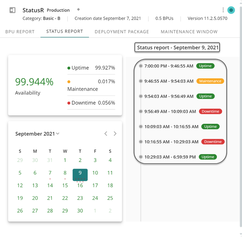This screenshot has width=242, height=237.
Task: Pick September 7 on the calendar
Action: coord(50,173)
